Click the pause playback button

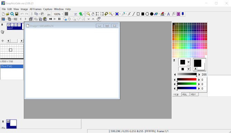point(59,19)
